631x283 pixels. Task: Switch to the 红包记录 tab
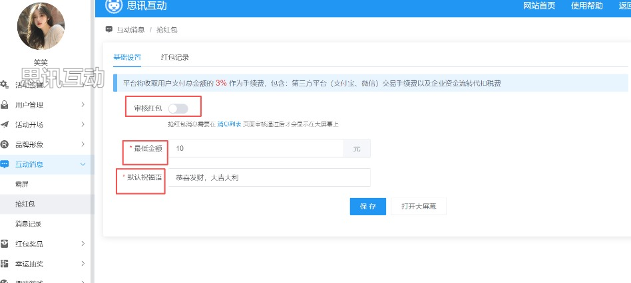coord(175,57)
